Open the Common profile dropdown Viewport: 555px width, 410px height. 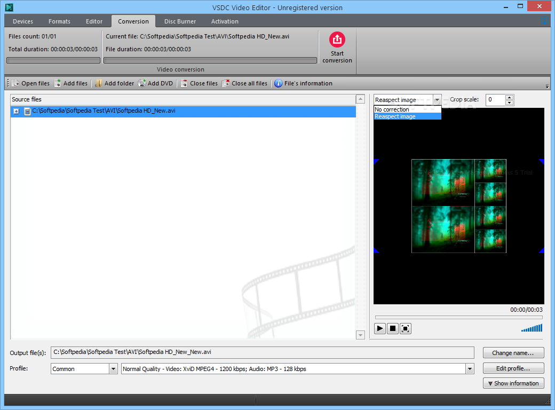(113, 368)
